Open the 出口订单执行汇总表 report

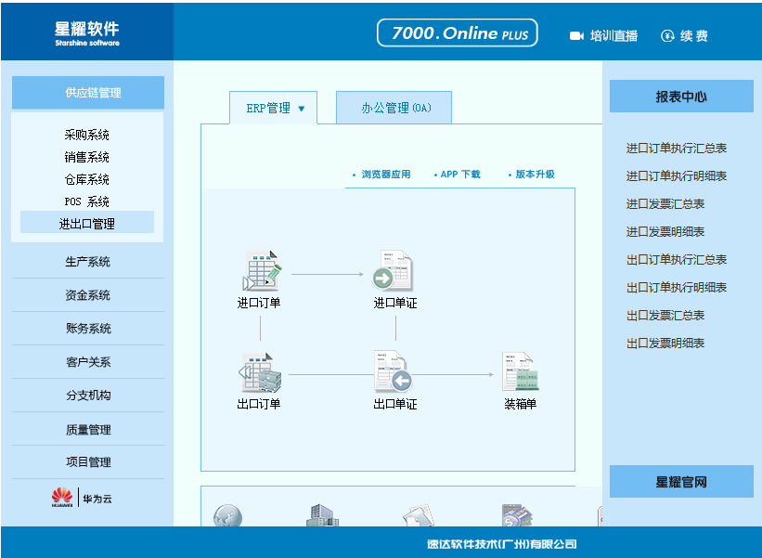tap(677, 260)
